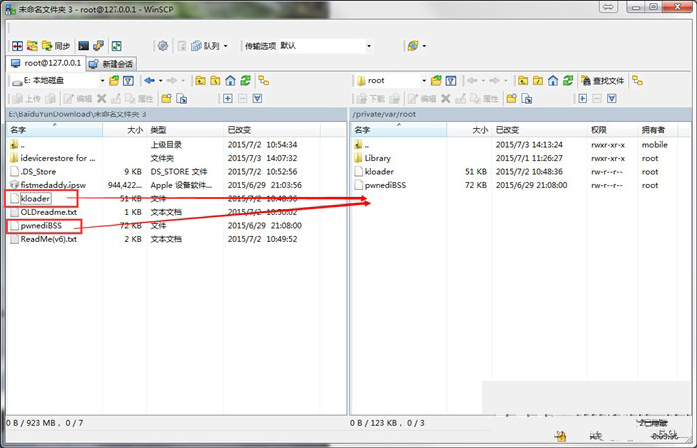Image resolution: width=697 pixels, height=448 pixels.
Task: Click the remote path /private/var/root bar
Action: coord(521,114)
